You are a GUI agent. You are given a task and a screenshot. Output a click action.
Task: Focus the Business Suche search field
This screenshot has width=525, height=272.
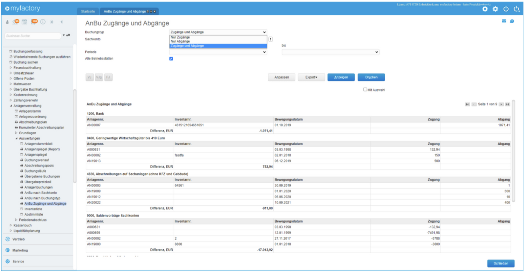tap(33, 36)
